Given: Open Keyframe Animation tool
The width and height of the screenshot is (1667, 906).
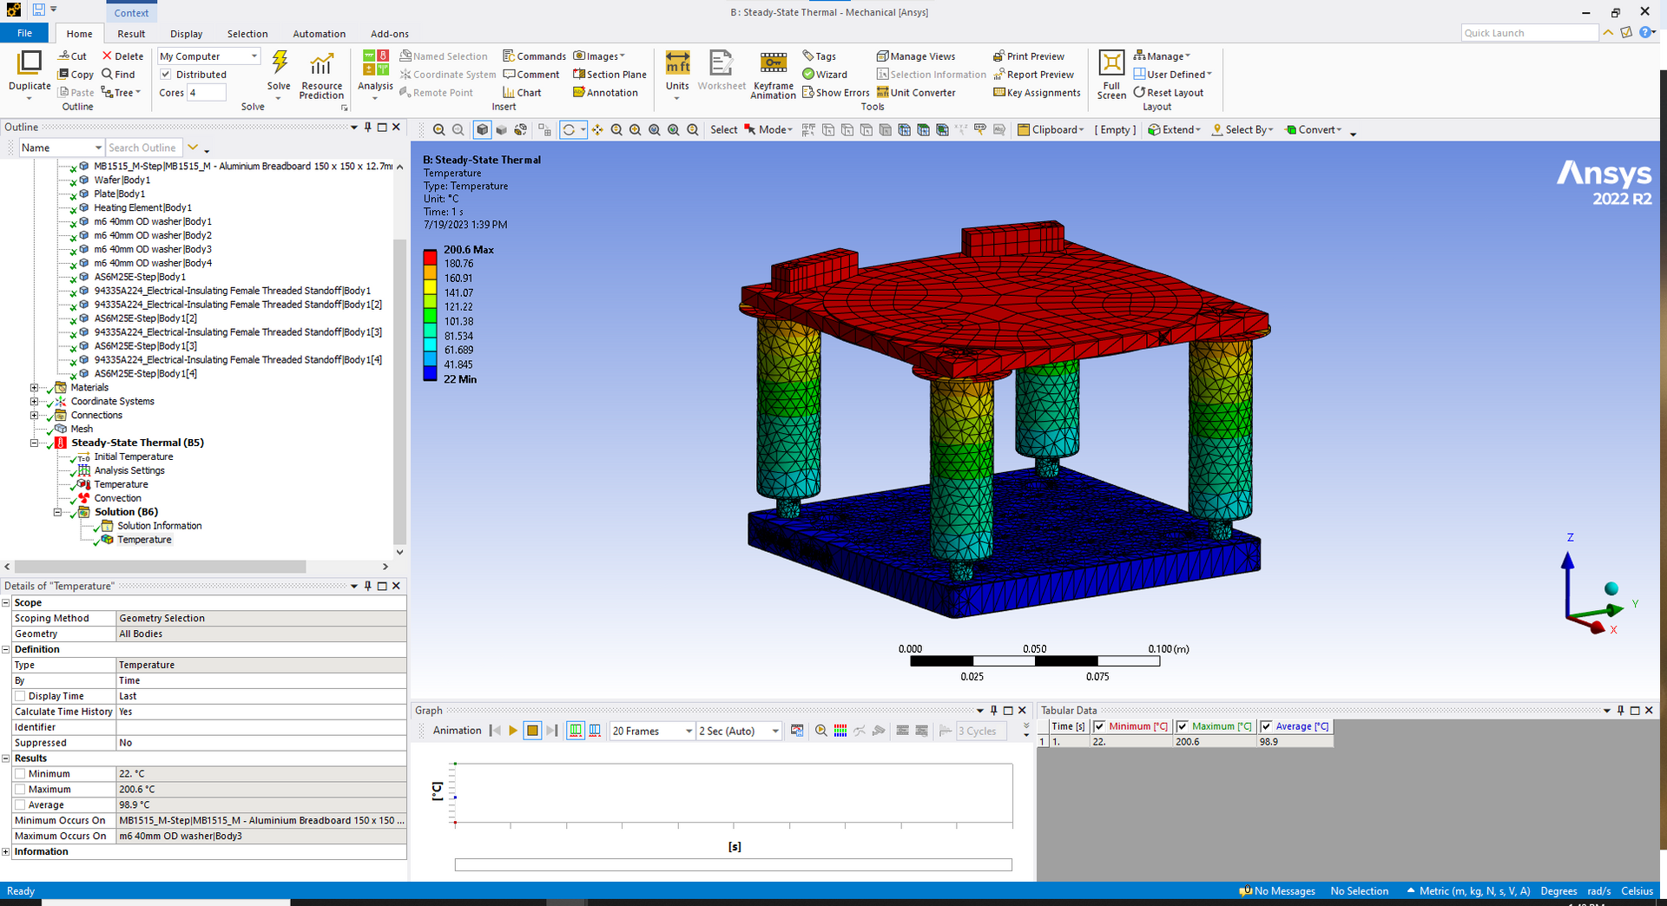Looking at the screenshot, I should (x=773, y=75).
